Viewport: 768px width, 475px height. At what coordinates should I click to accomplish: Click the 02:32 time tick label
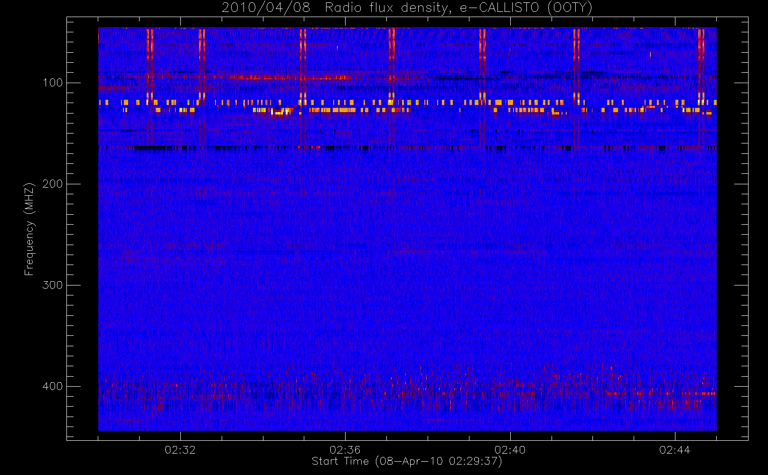click(180, 450)
